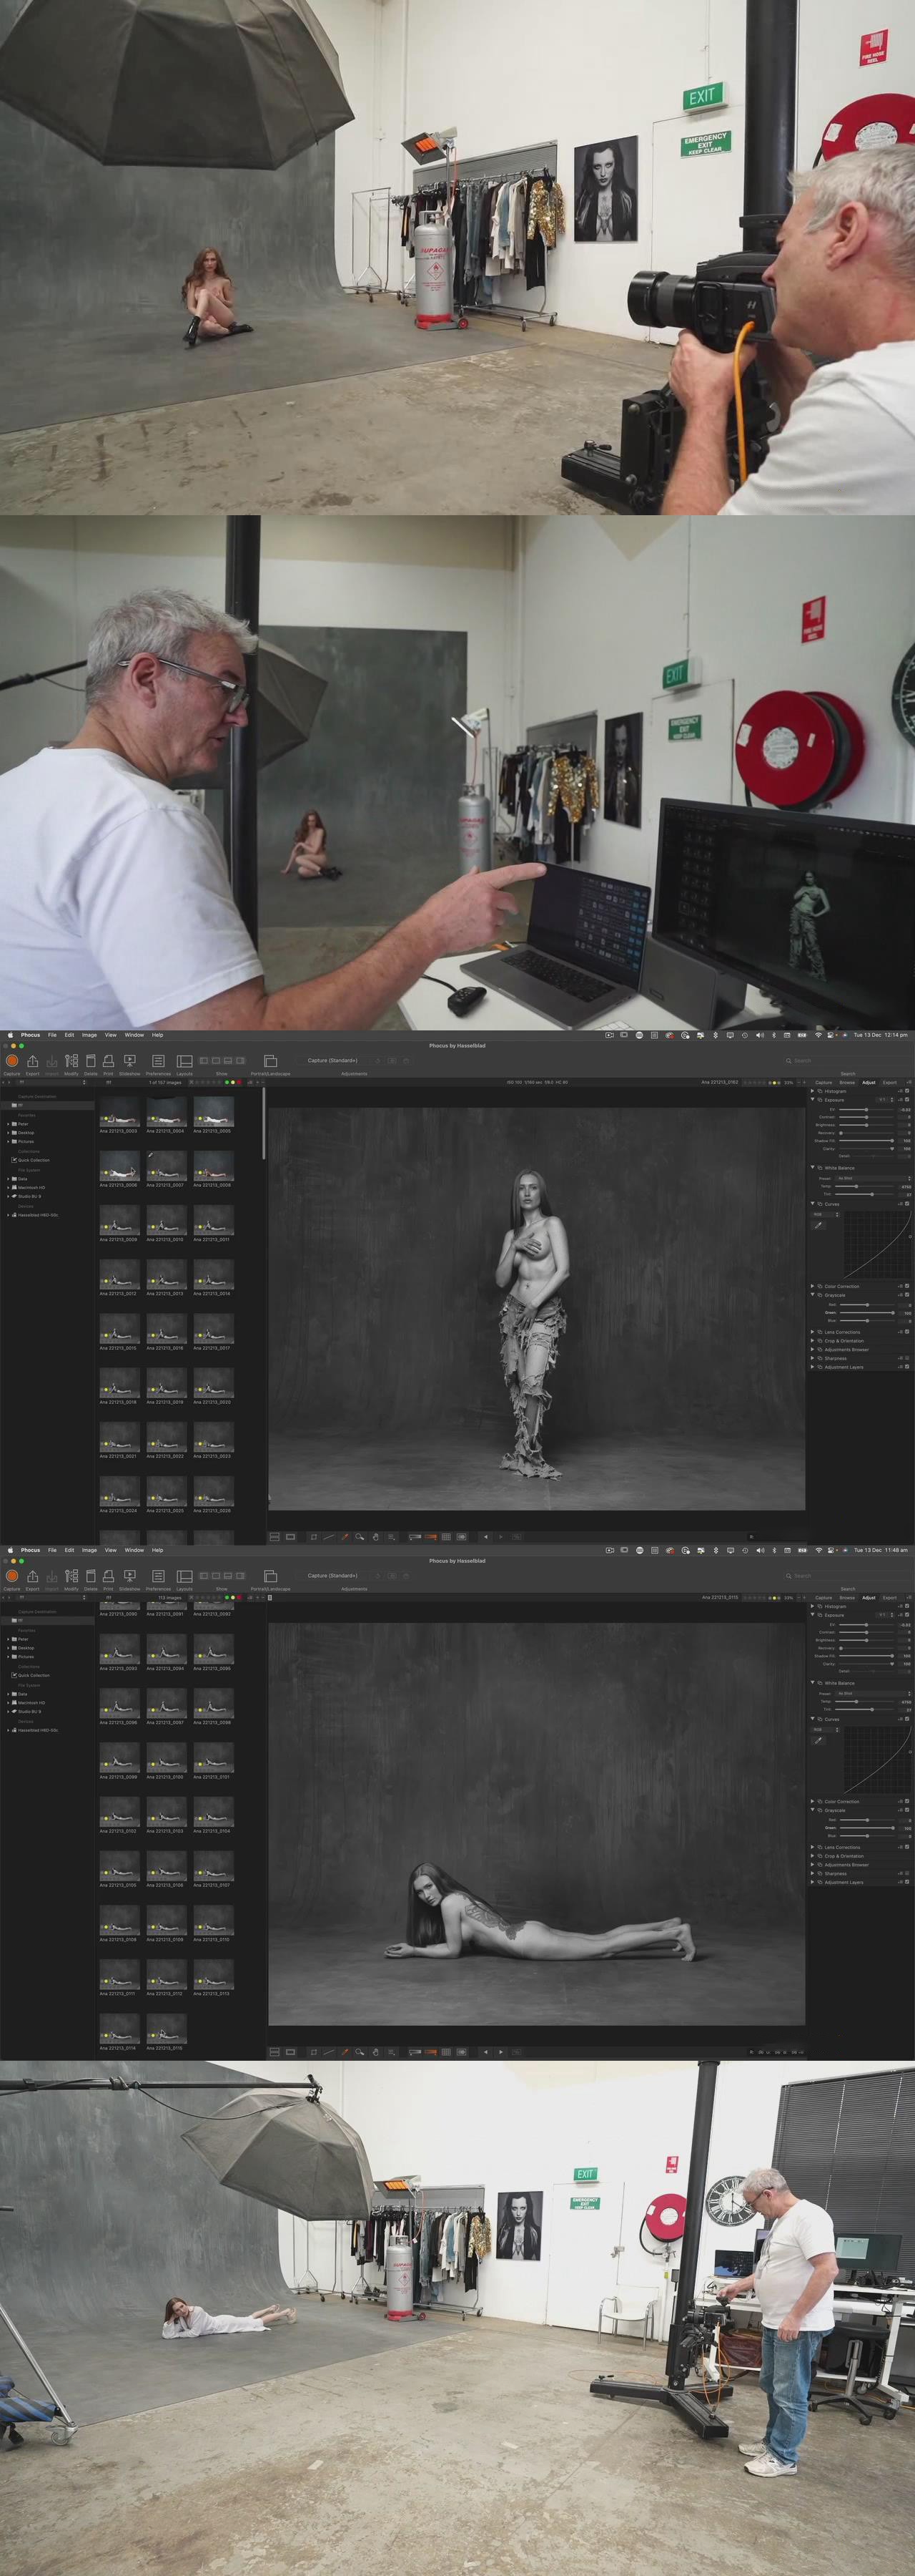Click red label filter dot, 12:14 pm window

click(239, 1082)
